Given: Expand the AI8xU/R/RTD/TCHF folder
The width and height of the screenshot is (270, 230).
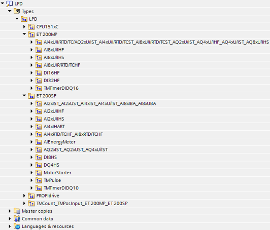Looking at the screenshot, I should point(31,65).
